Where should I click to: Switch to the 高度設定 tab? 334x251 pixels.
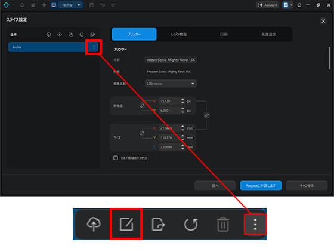pos(268,34)
